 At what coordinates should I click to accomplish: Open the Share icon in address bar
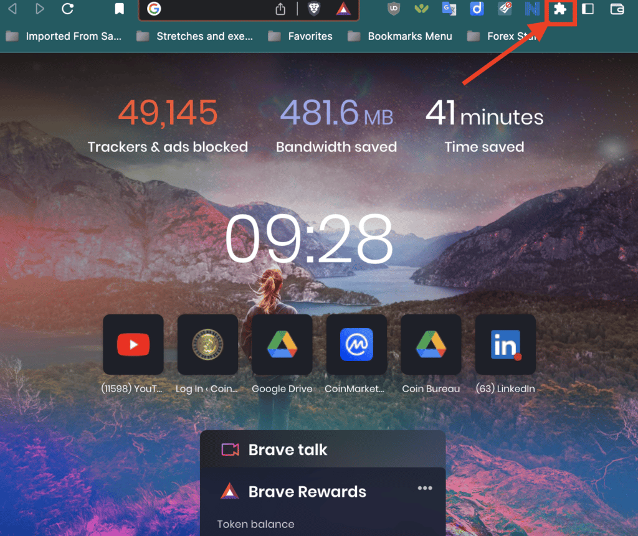[280, 9]
